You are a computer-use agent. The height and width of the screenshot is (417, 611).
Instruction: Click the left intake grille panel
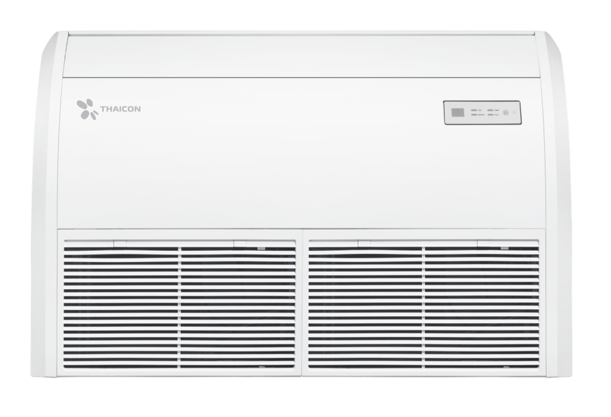pos(180,304)
